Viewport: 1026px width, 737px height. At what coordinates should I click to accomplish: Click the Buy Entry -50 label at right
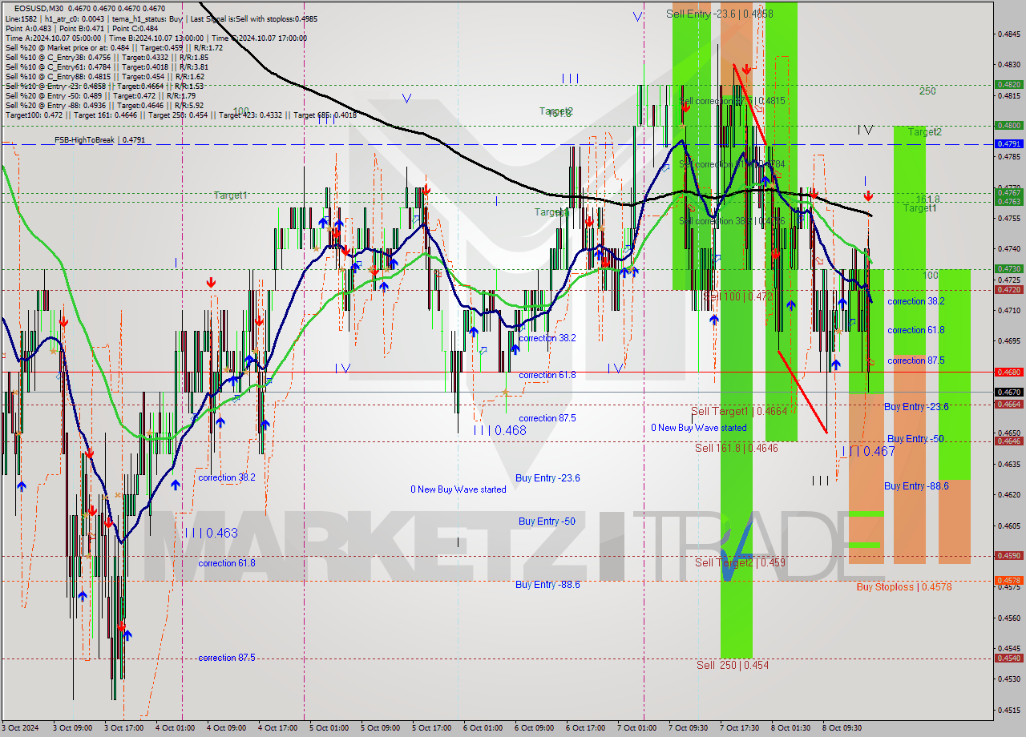coord(915,439)
